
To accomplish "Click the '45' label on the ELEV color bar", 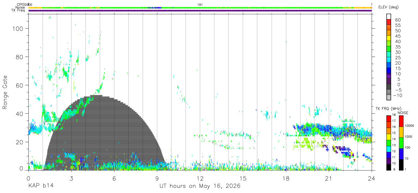I will coord(398,36).
